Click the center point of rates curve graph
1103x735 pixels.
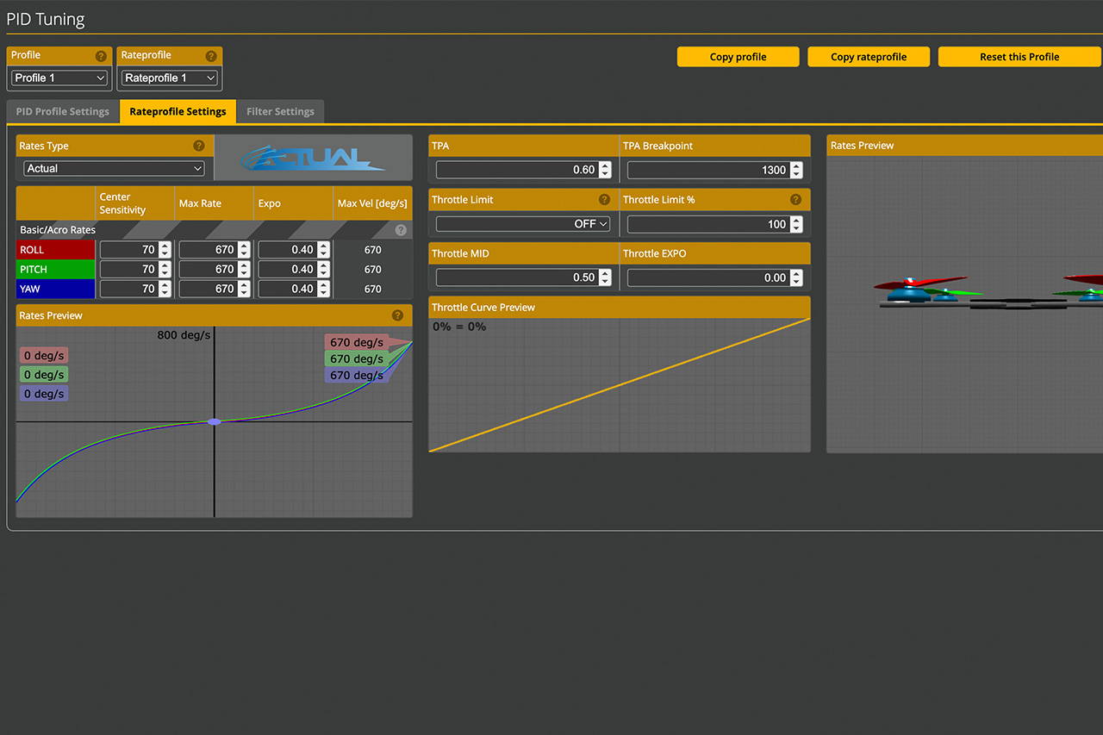point(215,421)
